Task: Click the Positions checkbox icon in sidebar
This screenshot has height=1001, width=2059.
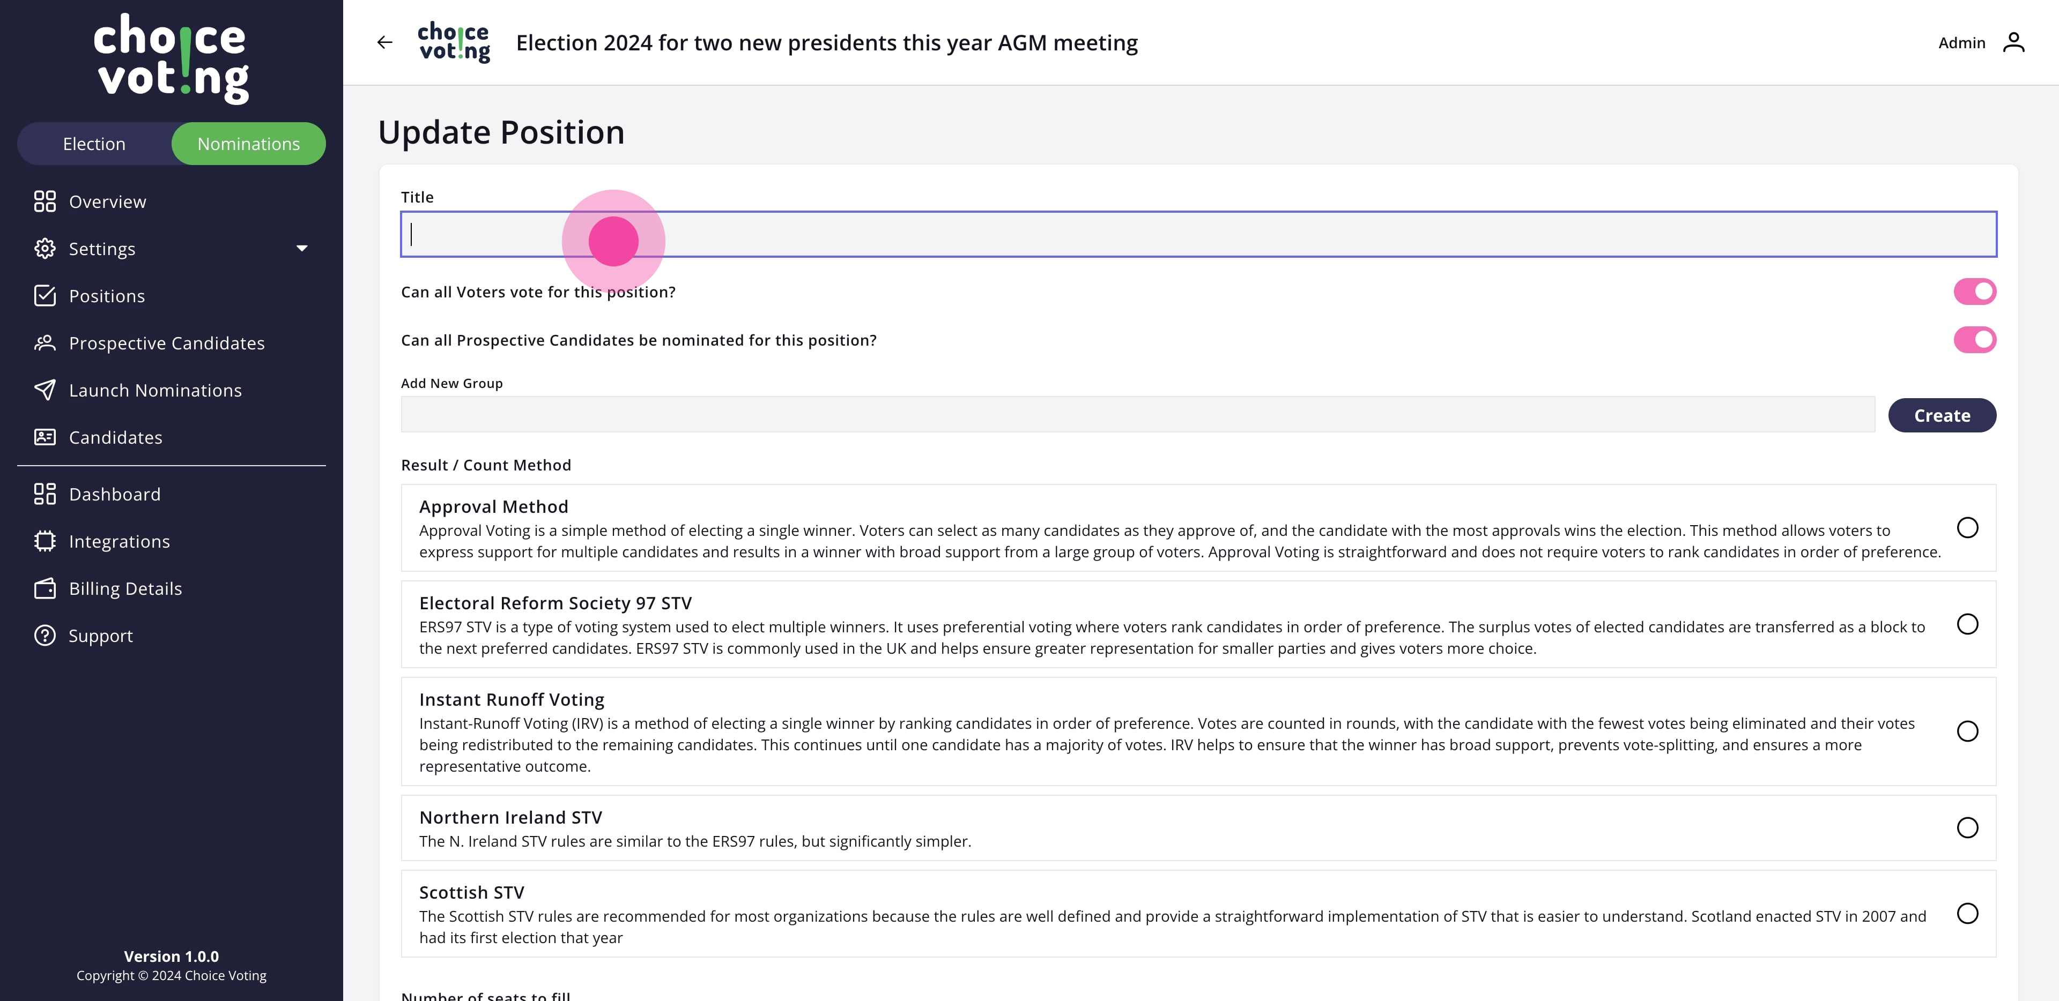Action: click(x=45, y=296)
